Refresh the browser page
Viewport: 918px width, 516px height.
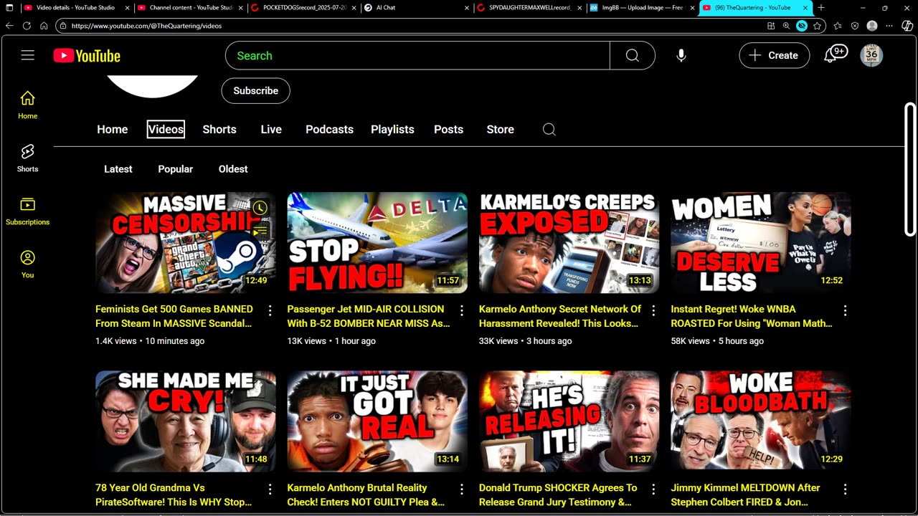click(x=27, y=25)
